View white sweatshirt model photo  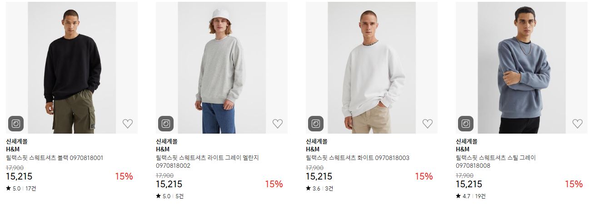click(372, 68)
